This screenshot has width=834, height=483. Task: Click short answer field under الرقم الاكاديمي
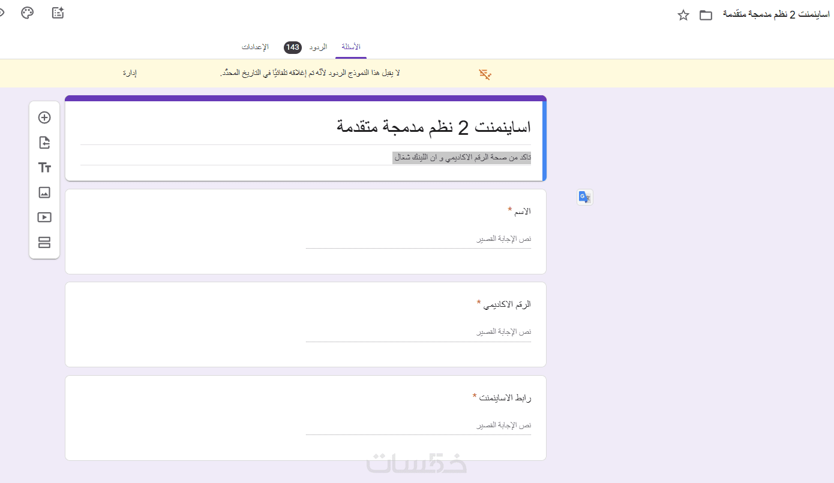[419, 332]
